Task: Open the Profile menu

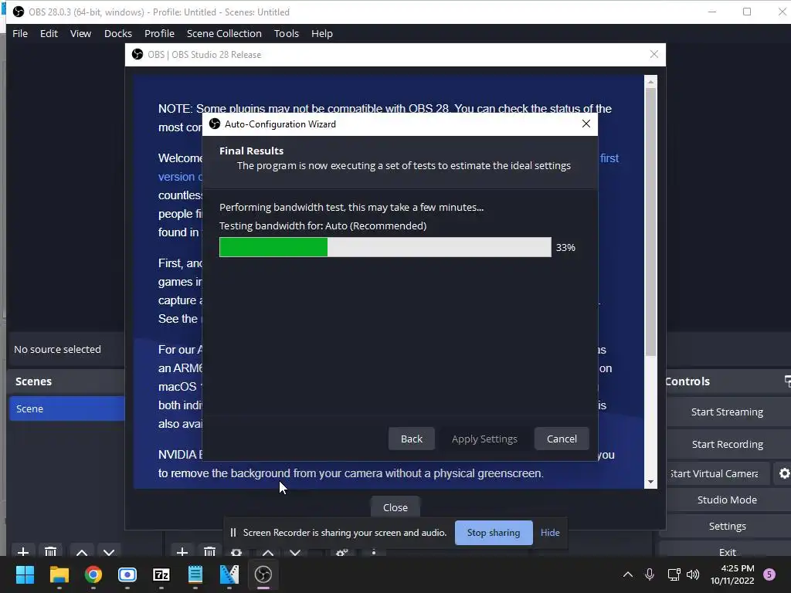Action: (x=159, y=33)
